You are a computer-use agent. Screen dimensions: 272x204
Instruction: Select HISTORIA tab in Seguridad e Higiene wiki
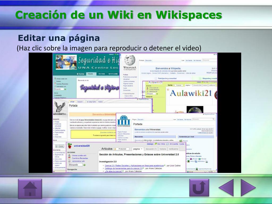[102, 74]
